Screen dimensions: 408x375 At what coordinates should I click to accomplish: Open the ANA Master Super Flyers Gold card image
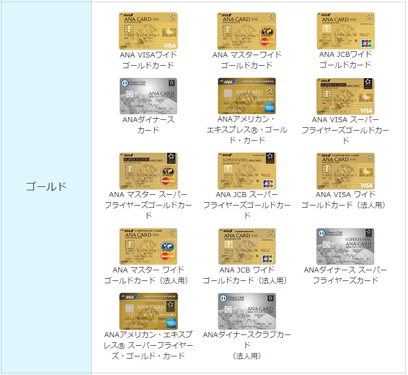[148, 171]
